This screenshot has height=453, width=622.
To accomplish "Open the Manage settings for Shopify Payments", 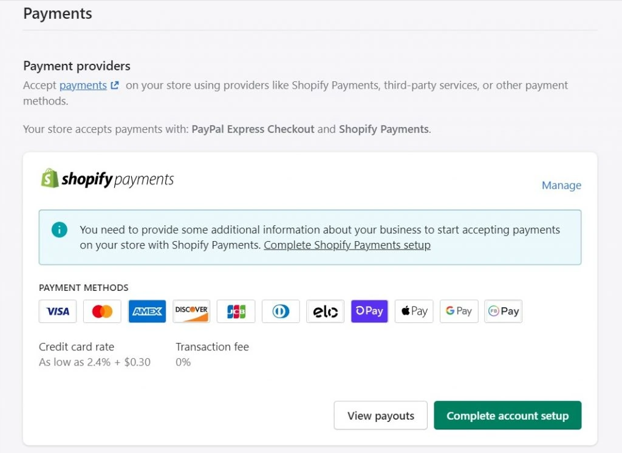I will (561, 185).
